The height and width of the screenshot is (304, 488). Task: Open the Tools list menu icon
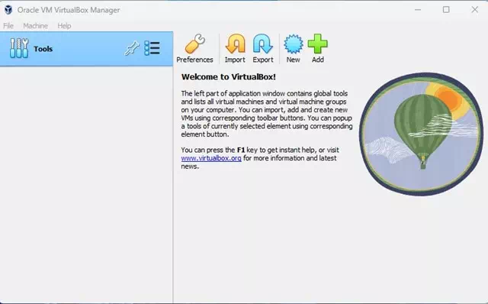152,48
